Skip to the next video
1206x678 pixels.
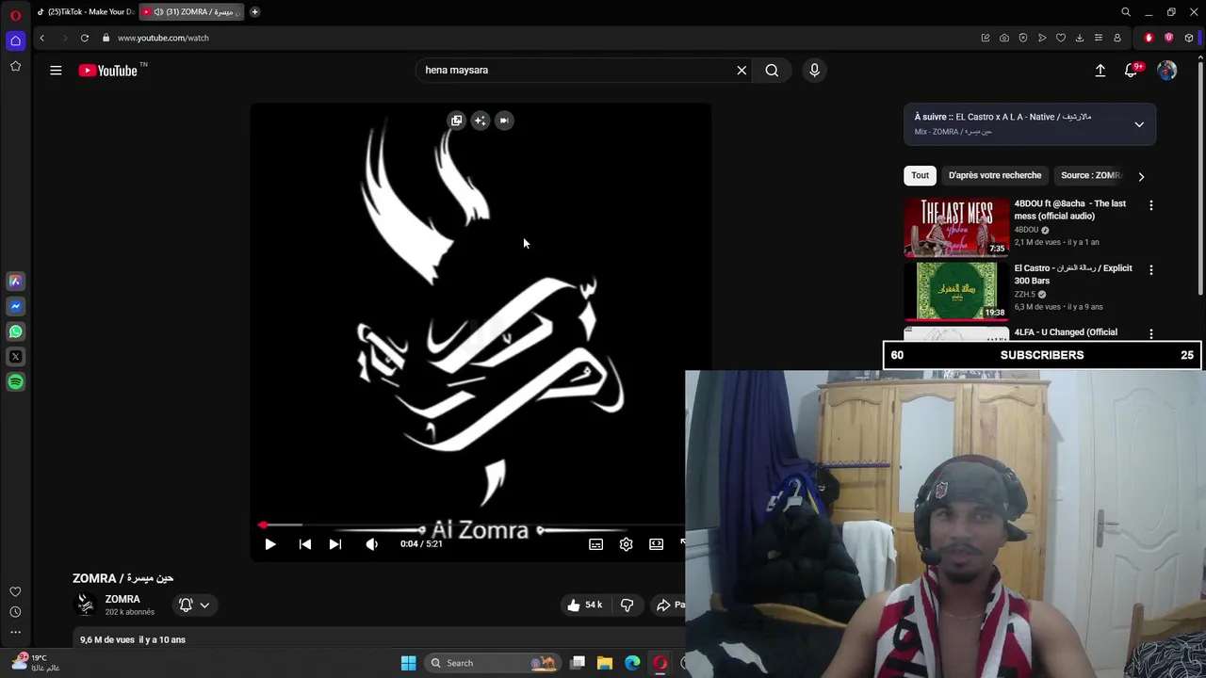(x=335, y=544)
